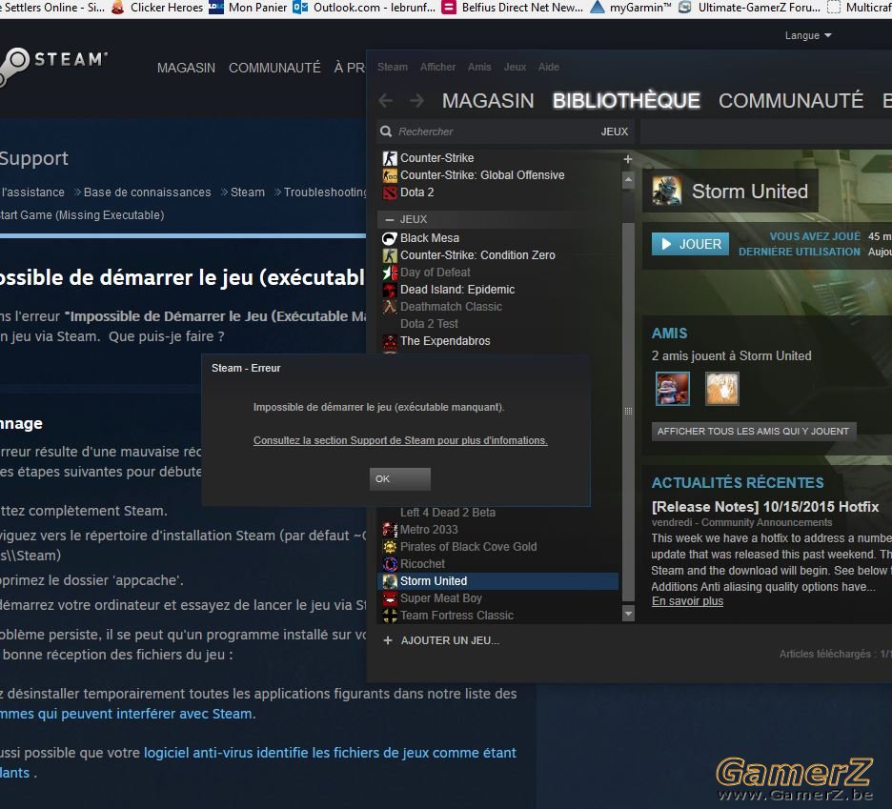Open the first friend's avatar playing Storm United
Image resolution: width=892 pixels, height=809 pixels.
pyautogui.click(x=673, y=389)
